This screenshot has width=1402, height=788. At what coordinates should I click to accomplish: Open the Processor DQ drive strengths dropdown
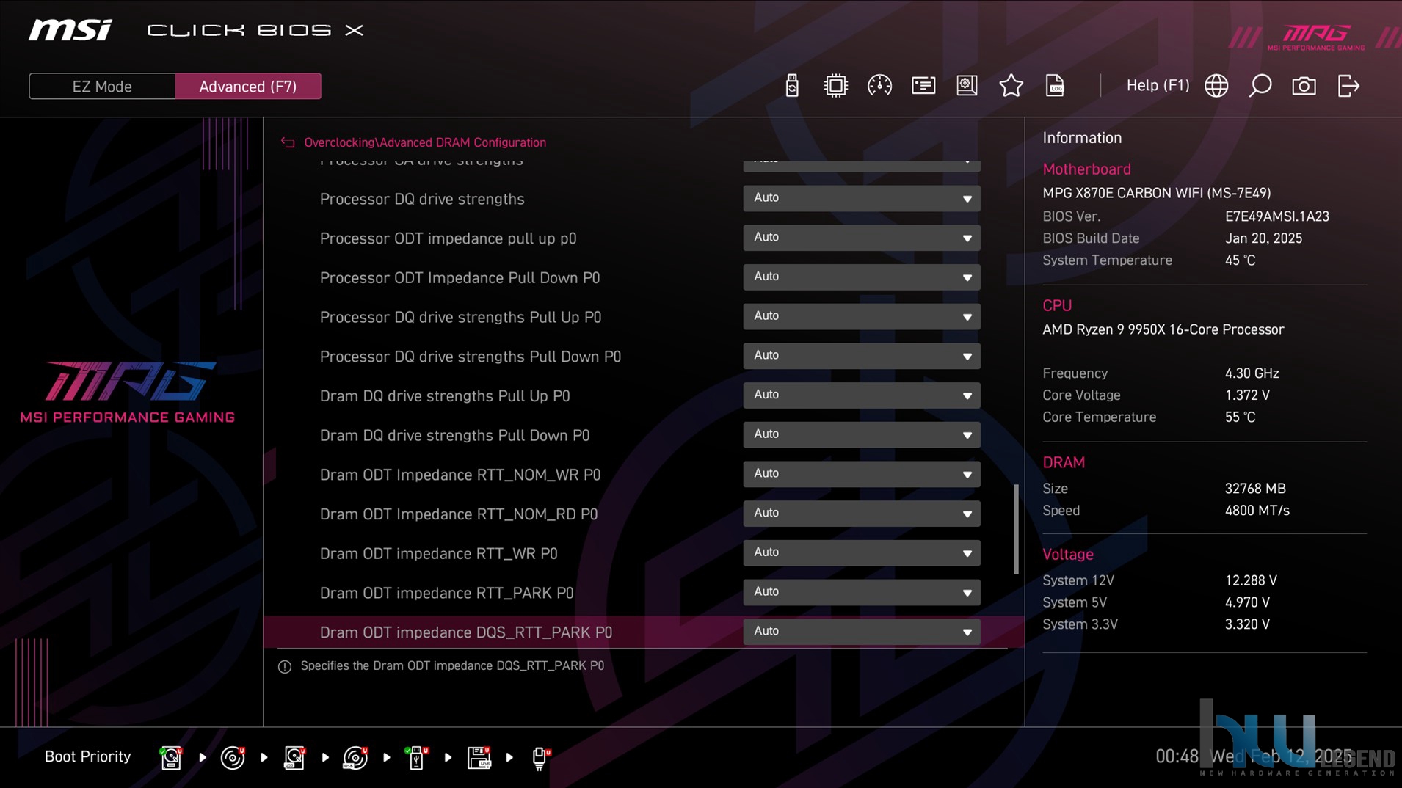pyautogui.click(x=861, y=198)
